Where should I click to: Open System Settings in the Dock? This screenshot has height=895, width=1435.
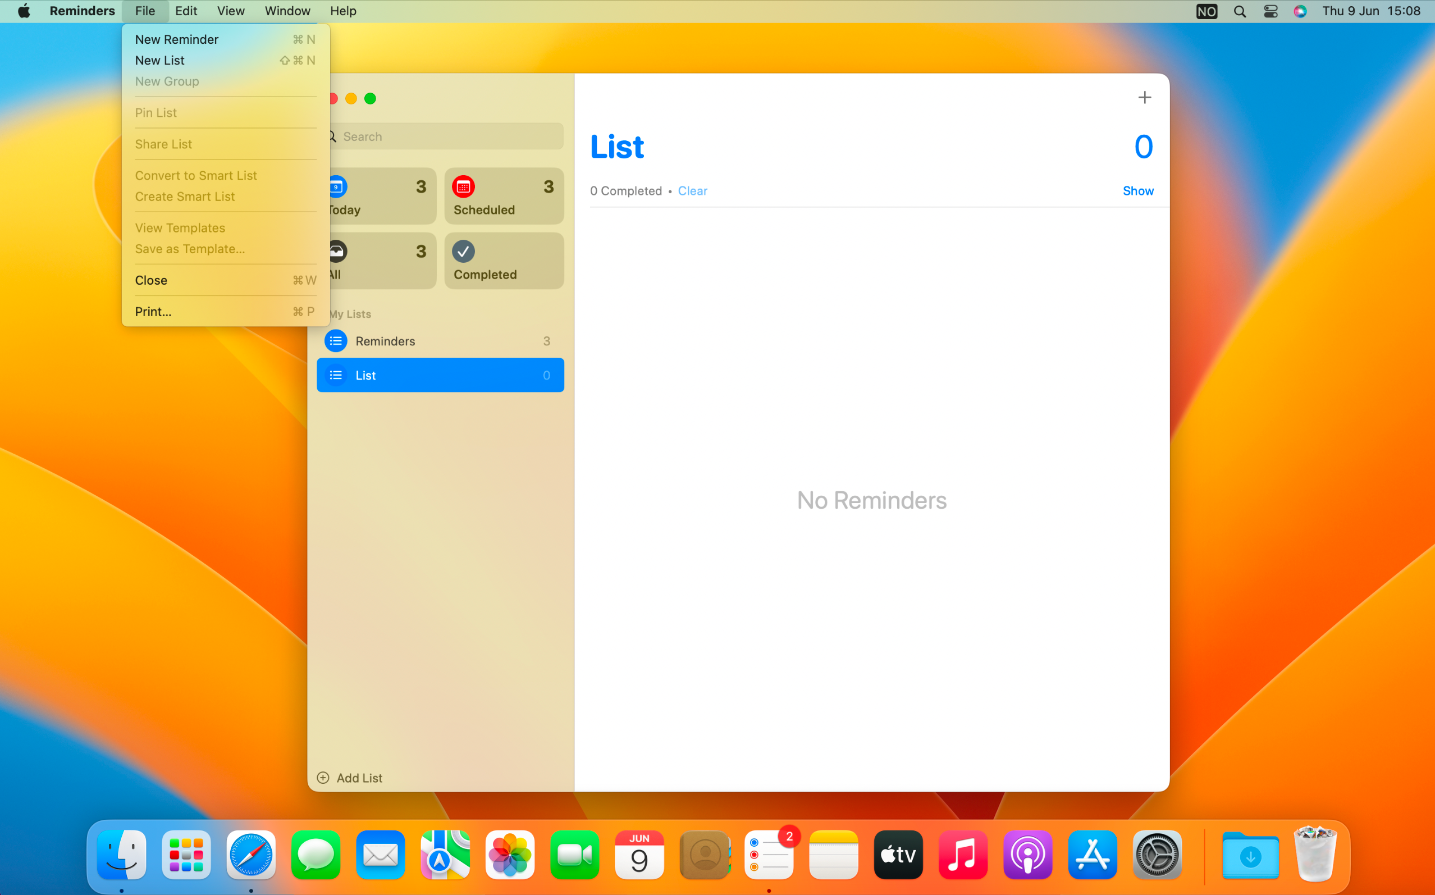click(1157, 855)
